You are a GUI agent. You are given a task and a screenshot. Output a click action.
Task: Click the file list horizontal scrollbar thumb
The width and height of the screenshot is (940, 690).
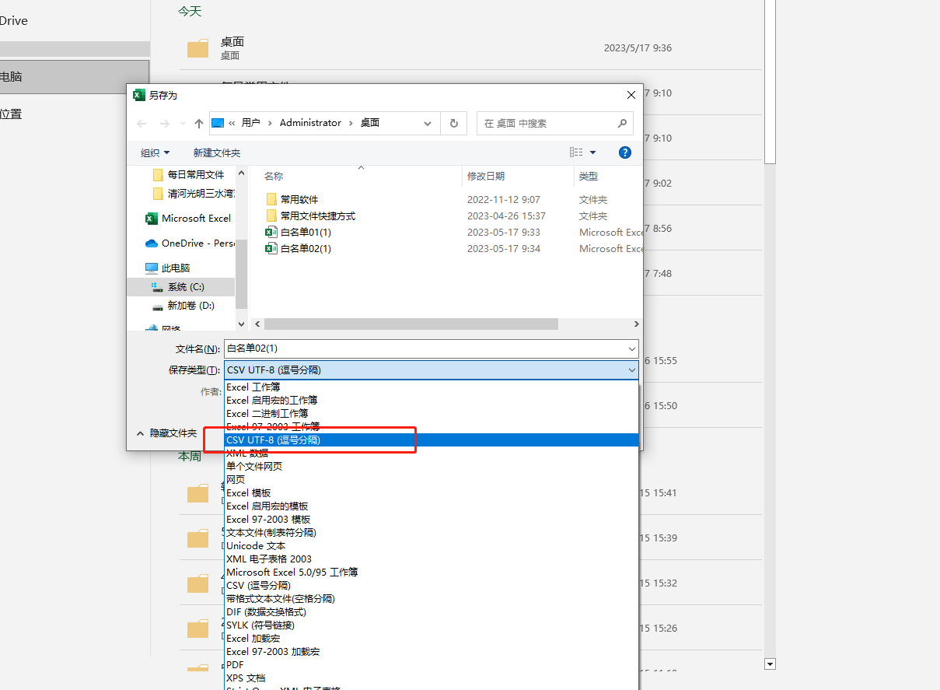(x=411, y=324)
